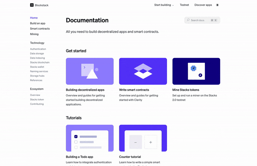Image resolution: width=257 pixels, height=166 pixels.
Task: Open Stacks token page
Action: [37, 99]
